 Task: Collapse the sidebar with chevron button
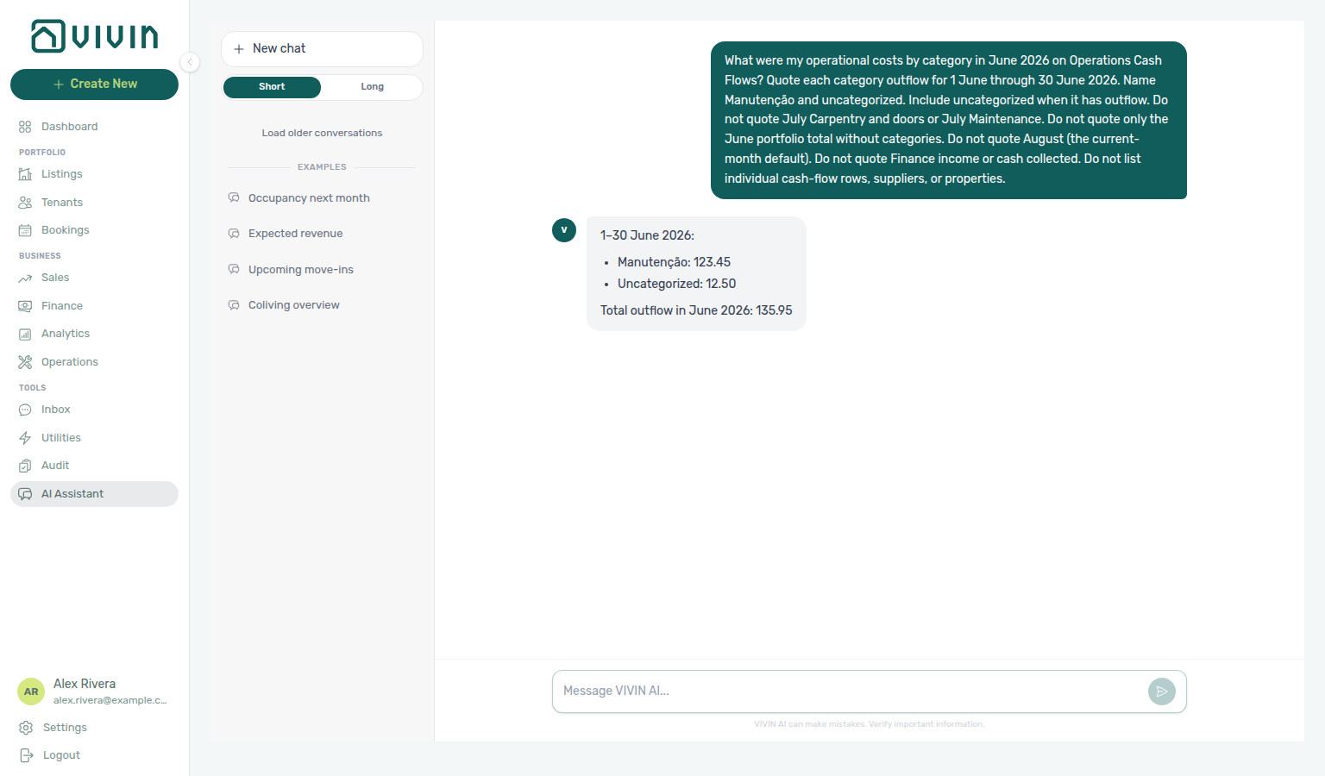tap(190, 62)
